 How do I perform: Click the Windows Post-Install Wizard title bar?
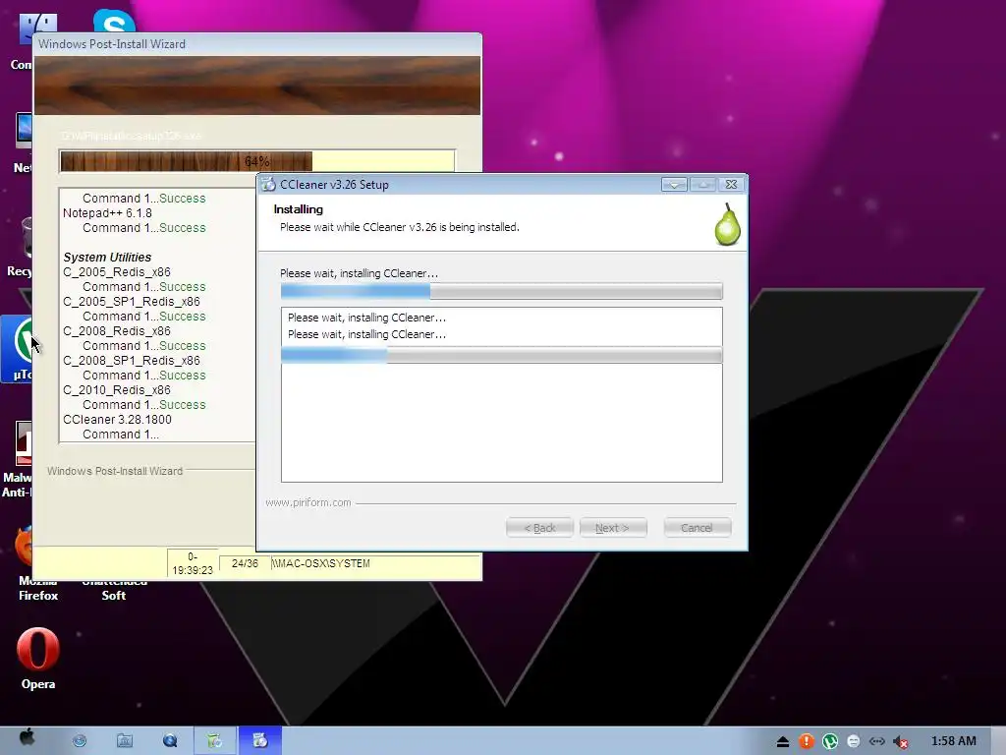[257, 43]
